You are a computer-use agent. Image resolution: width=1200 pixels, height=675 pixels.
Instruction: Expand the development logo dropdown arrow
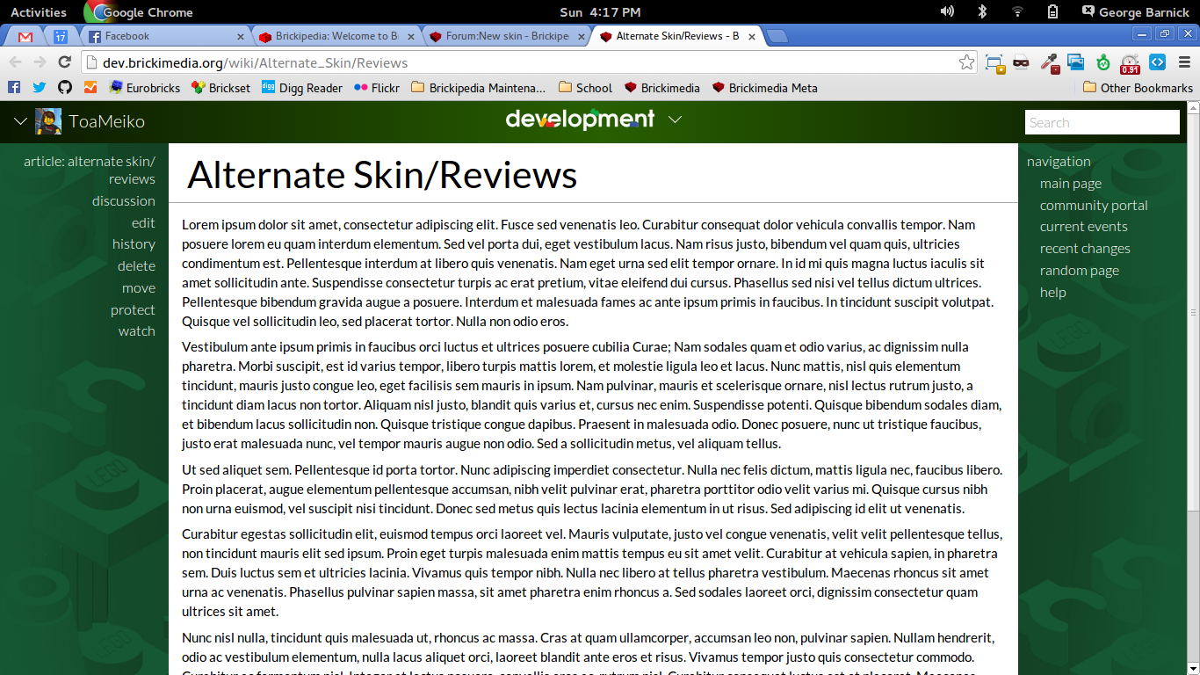click(x=675, y=120)
